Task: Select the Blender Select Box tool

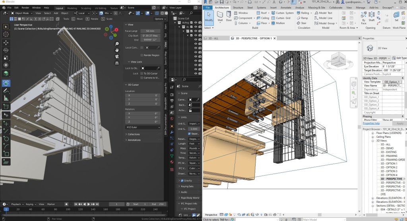Action: point(6,27)
